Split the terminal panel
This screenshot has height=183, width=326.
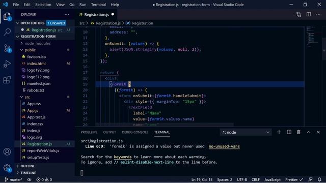click(x=289, y=132)
